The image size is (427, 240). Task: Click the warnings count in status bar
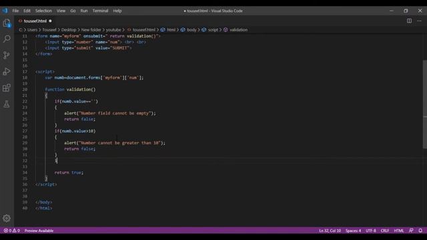pyautogui.click(x=16, y=231)
